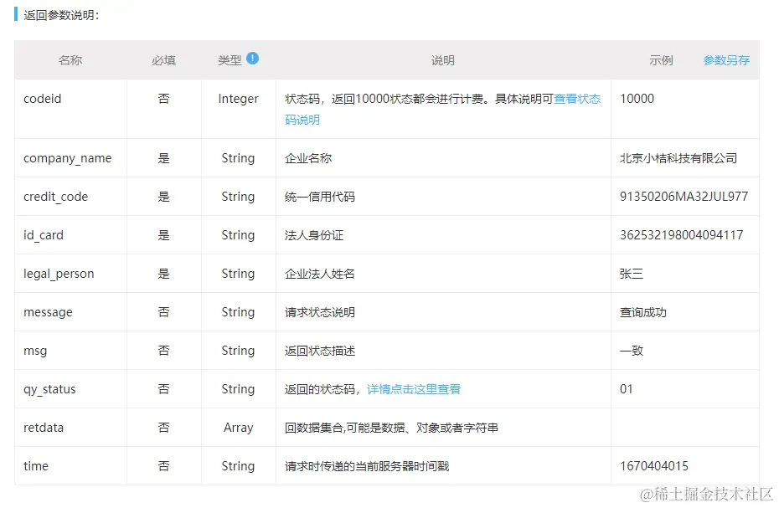Click 是 in the legal_person row

(x=164, y=275)
